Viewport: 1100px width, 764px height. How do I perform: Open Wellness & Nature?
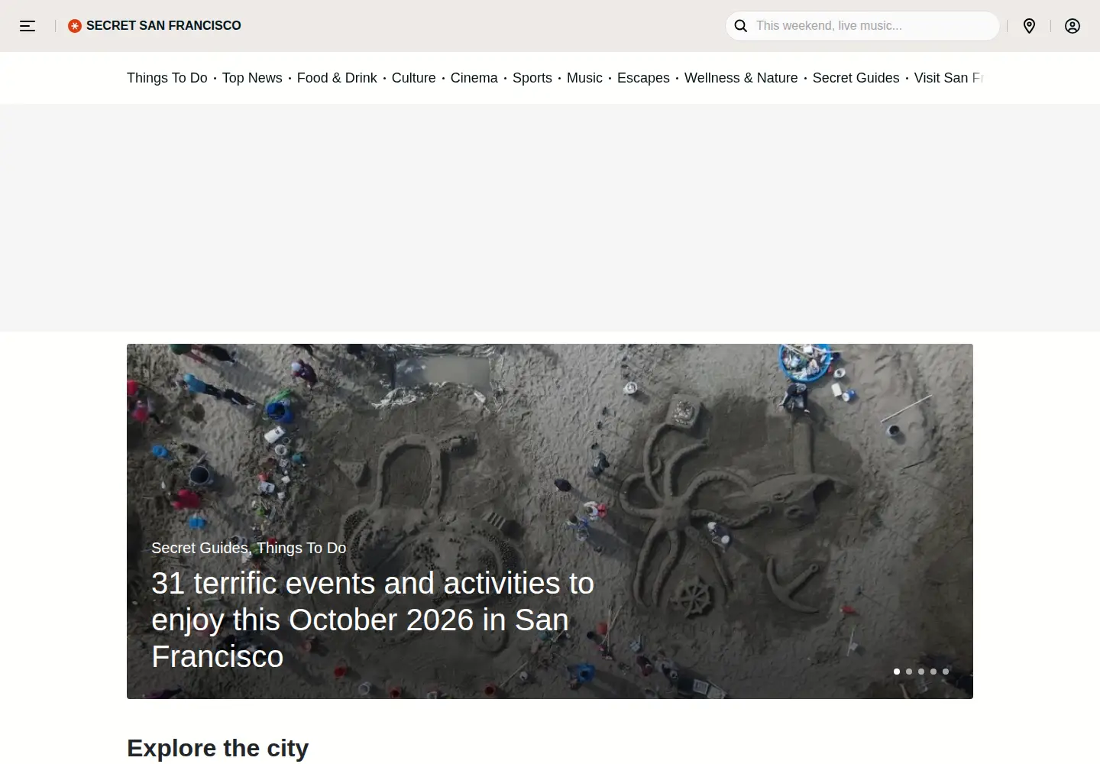point(741,78)
